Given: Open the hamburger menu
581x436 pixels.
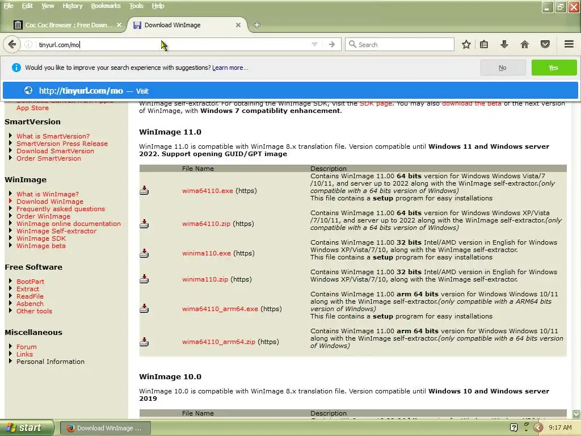Looking at the screenshot, I should click(569, 44).
